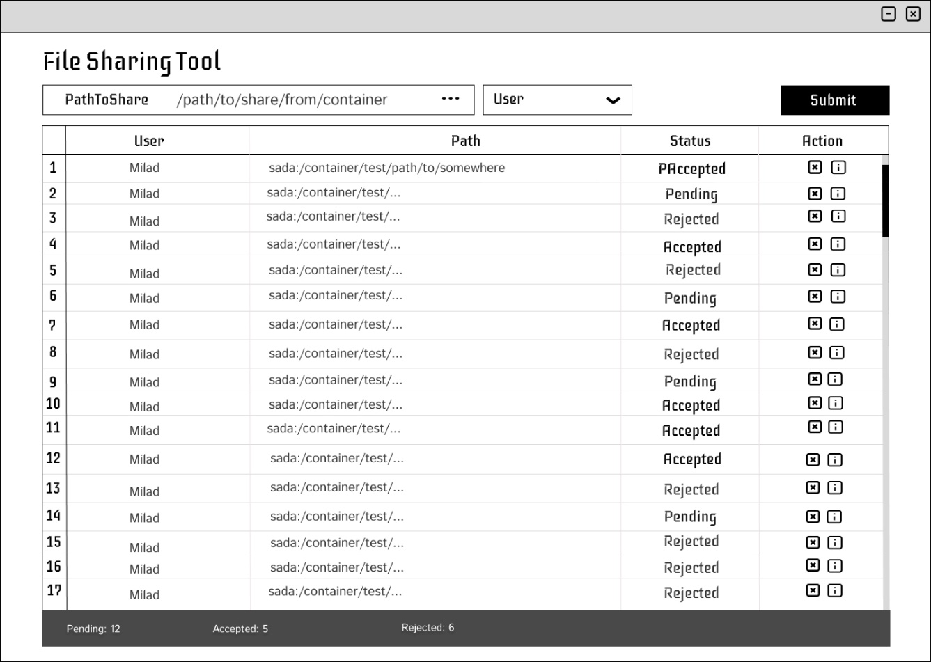View info for row 17
This screenshot has height=662, width=931.
tap(835, 591)
